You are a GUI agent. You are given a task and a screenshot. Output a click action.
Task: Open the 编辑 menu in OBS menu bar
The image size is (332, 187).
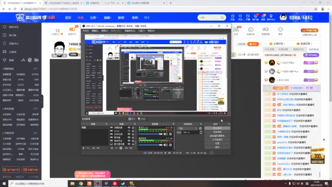click(95, 31)
